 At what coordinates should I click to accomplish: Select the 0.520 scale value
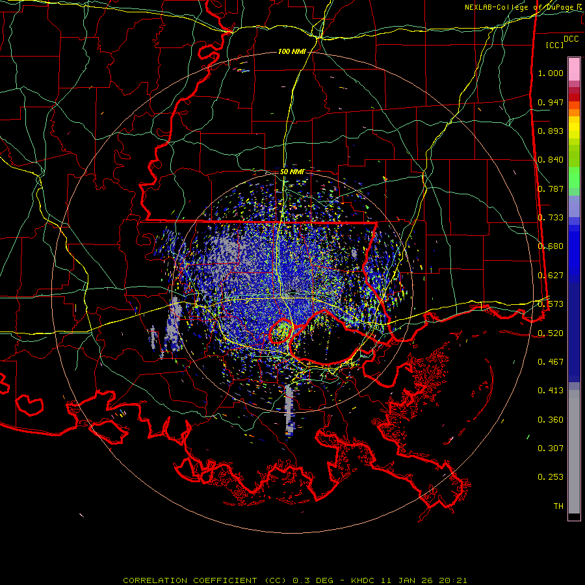551,333
